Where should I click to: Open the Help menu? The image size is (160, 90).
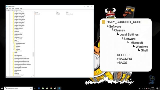pos(21,8)
